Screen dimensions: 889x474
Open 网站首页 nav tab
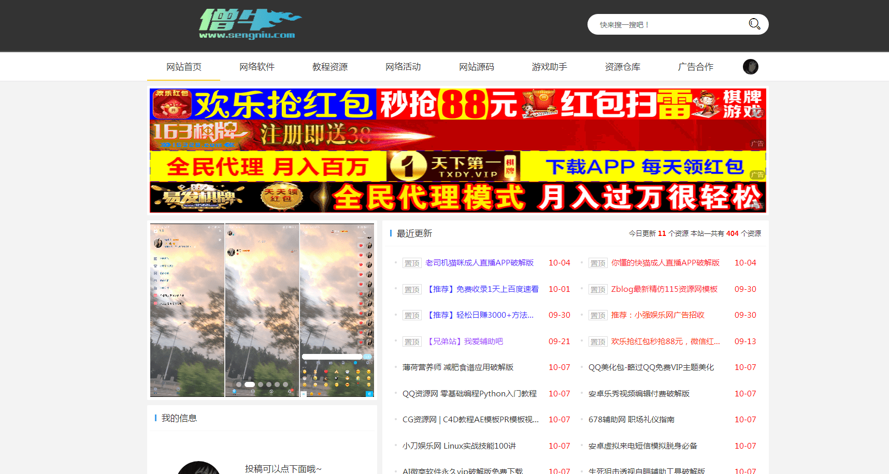coord(184,67)
